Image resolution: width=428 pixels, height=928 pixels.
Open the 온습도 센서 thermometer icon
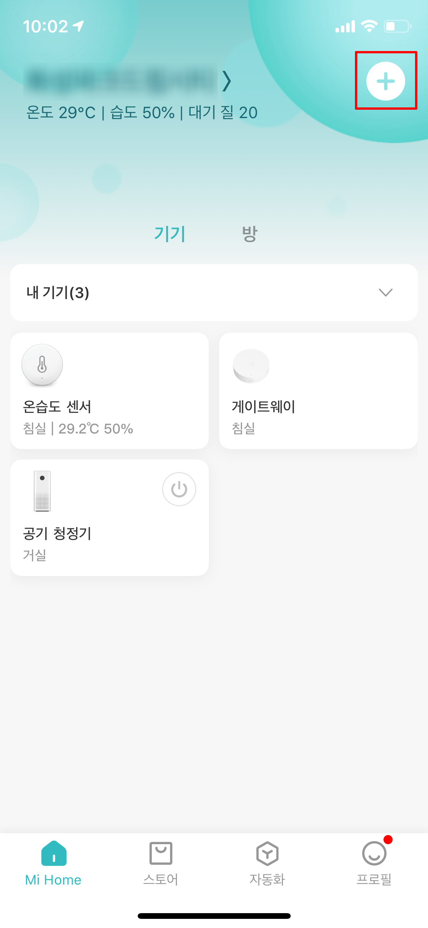[42, 365]
